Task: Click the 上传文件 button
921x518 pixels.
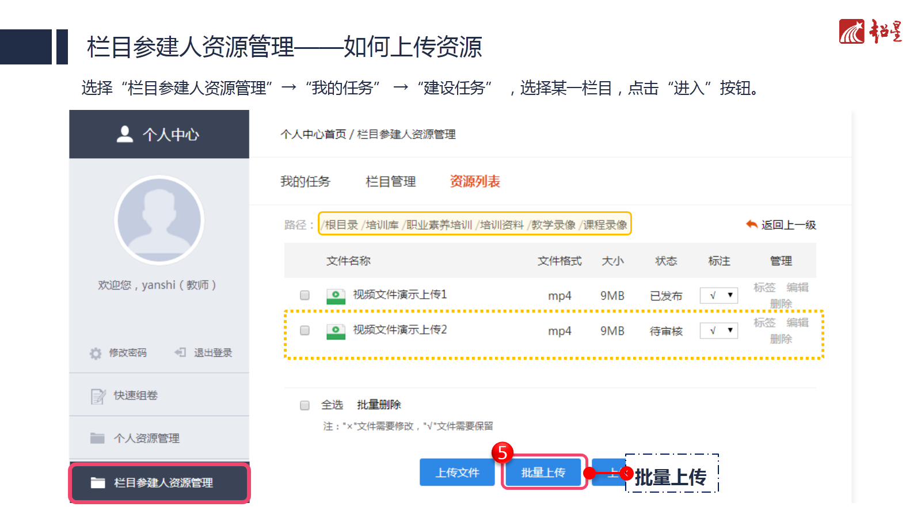Action: [x=457, y=473]
